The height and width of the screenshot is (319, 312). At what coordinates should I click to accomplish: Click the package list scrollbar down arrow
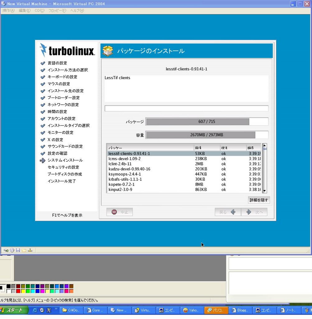(x=264, y=191)
